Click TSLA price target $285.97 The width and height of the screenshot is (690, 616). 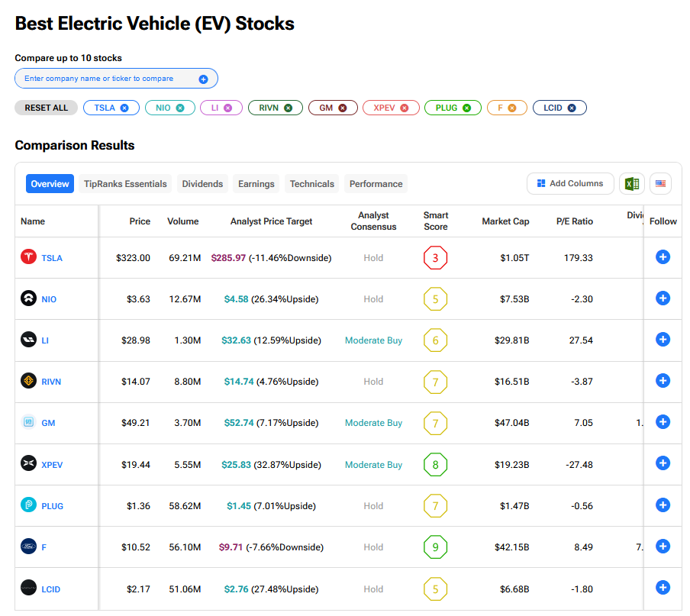pyautogui.click(x=228, y=258)
